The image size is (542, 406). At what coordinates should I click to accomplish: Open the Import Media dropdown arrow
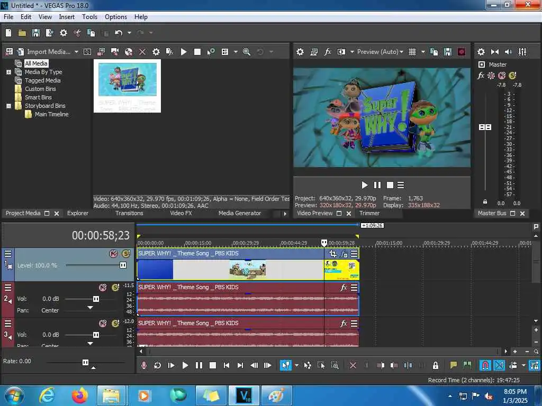pos(76,52)
